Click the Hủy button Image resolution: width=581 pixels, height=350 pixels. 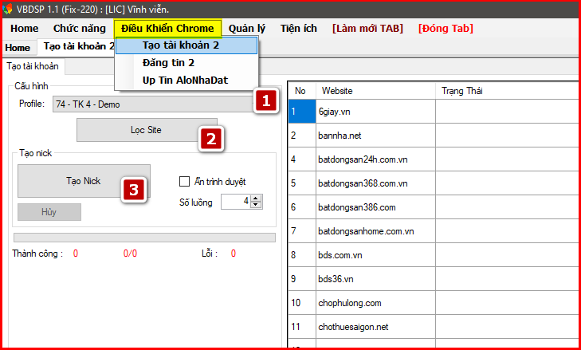point(49,212)
